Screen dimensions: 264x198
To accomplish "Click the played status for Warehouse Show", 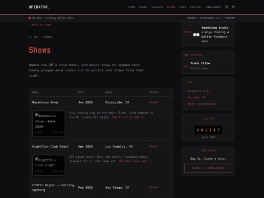I will [x=154, y=102].
